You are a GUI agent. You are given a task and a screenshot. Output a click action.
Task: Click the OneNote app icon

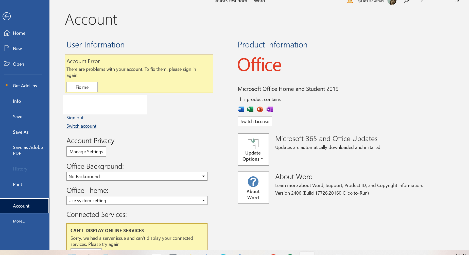pyautogui.click(x=270, y=109)
